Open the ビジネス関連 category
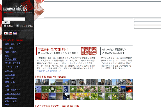 11,59
